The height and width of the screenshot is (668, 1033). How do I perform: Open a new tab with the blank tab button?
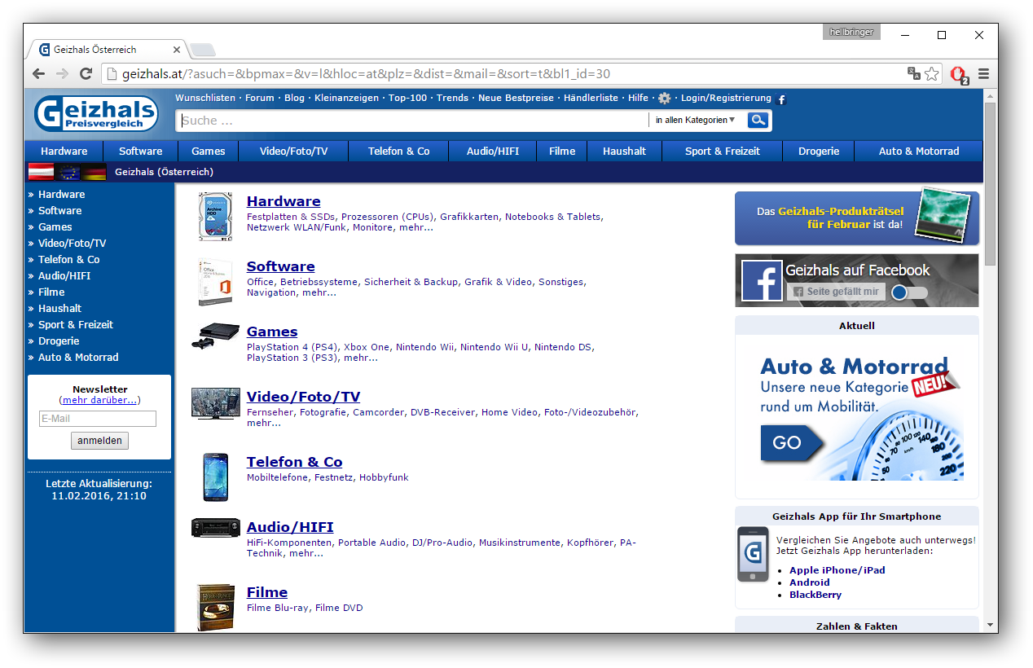(x=203, y=50)
